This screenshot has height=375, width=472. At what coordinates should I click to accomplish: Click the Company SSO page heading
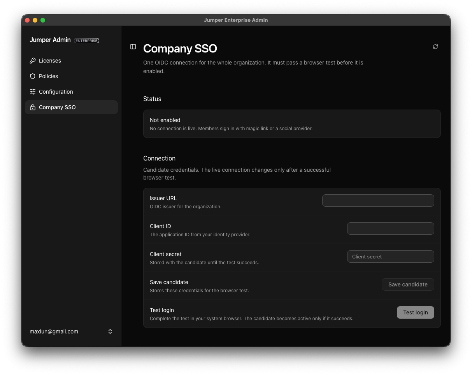[180, 49]
